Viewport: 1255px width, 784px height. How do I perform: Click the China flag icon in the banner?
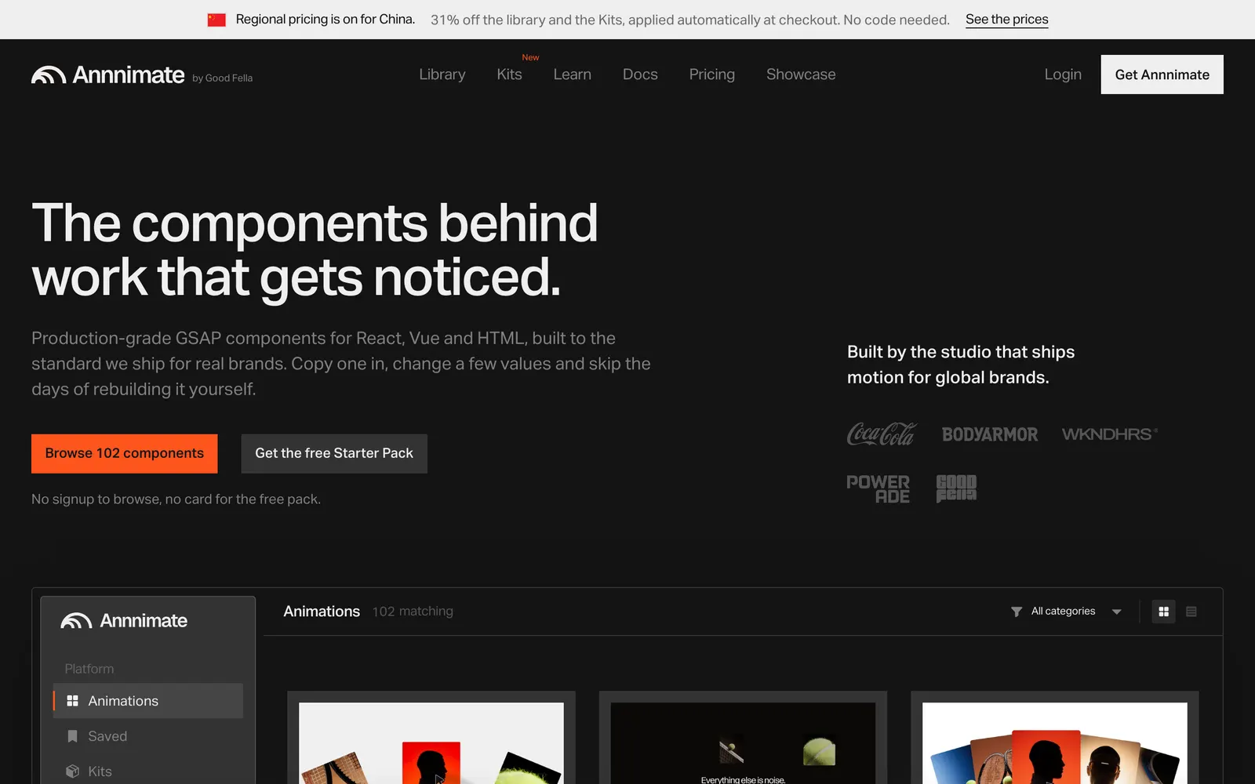pyautogui.click(x=216, y=20)
